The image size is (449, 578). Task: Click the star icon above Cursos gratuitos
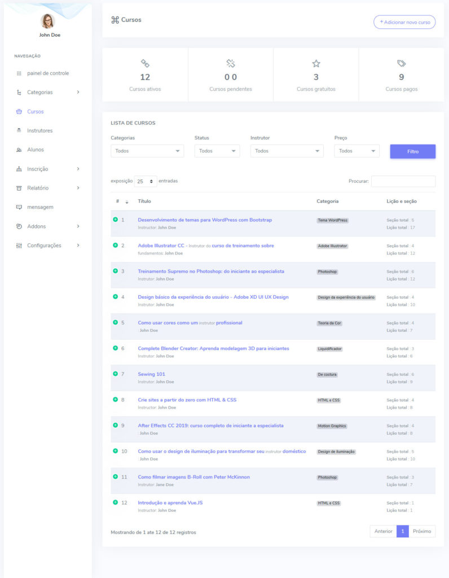pos(316,63)
